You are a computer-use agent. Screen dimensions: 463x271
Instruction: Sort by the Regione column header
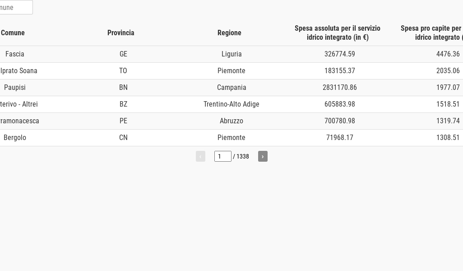click(x=229, y=33)
